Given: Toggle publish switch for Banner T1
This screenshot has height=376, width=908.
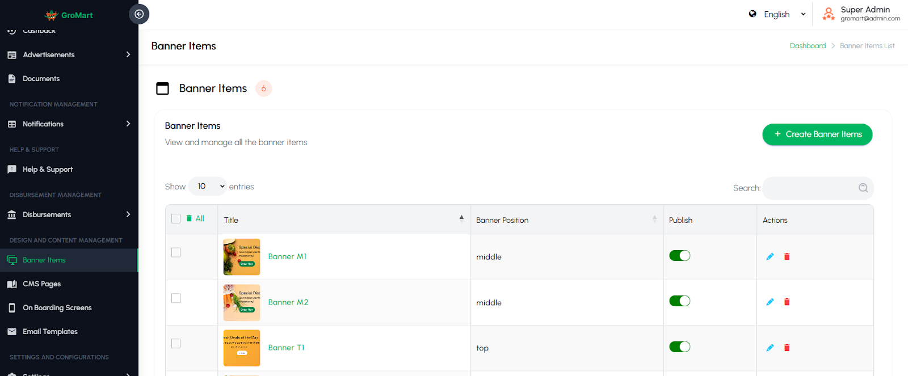Looking at the screenshot, I should click(679, 347).
